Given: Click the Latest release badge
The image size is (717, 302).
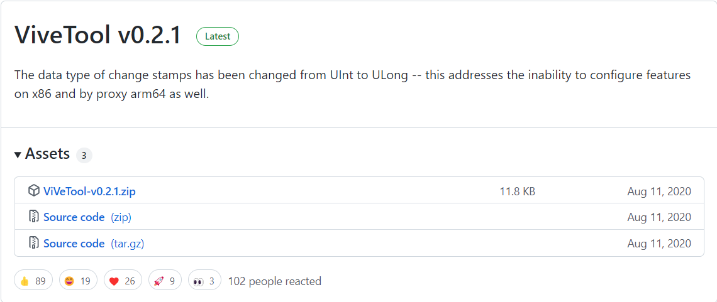Looking at the screenshot, I should [218, 36].
